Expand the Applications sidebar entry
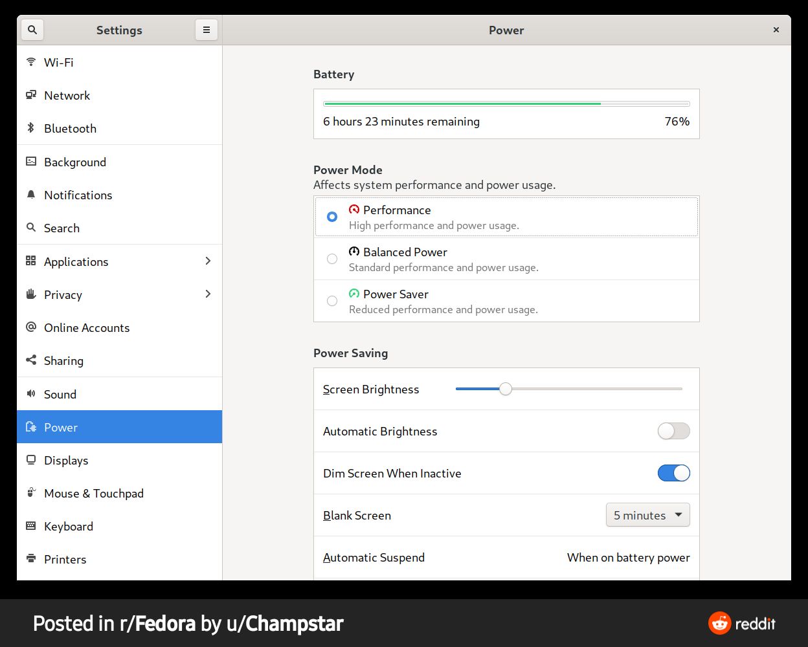This screenshot has width=808, height=647. tap(208, 261)
